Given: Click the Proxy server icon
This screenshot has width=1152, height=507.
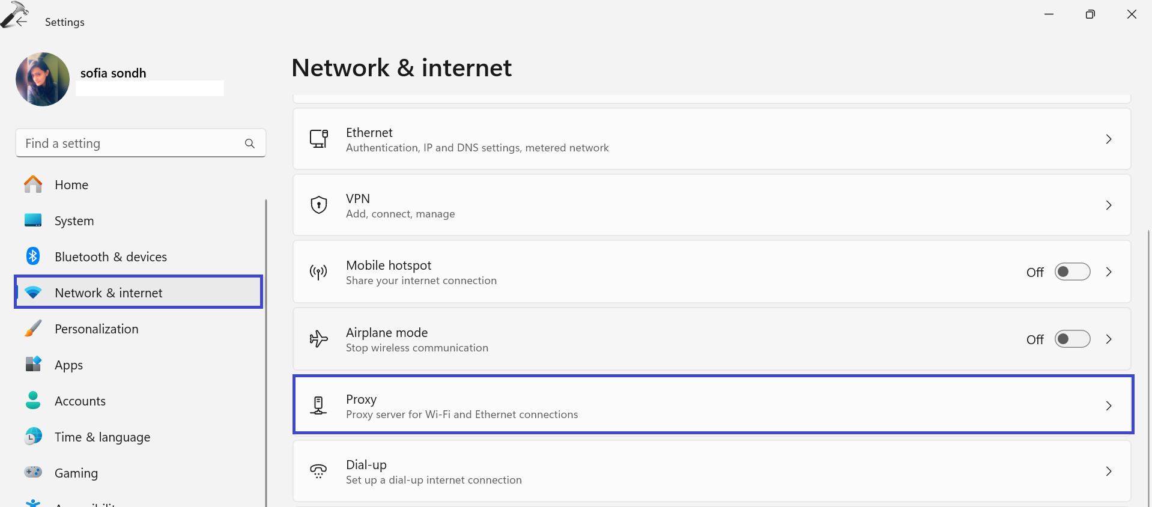Looking at the screenshot, I should tap(318, 405).
